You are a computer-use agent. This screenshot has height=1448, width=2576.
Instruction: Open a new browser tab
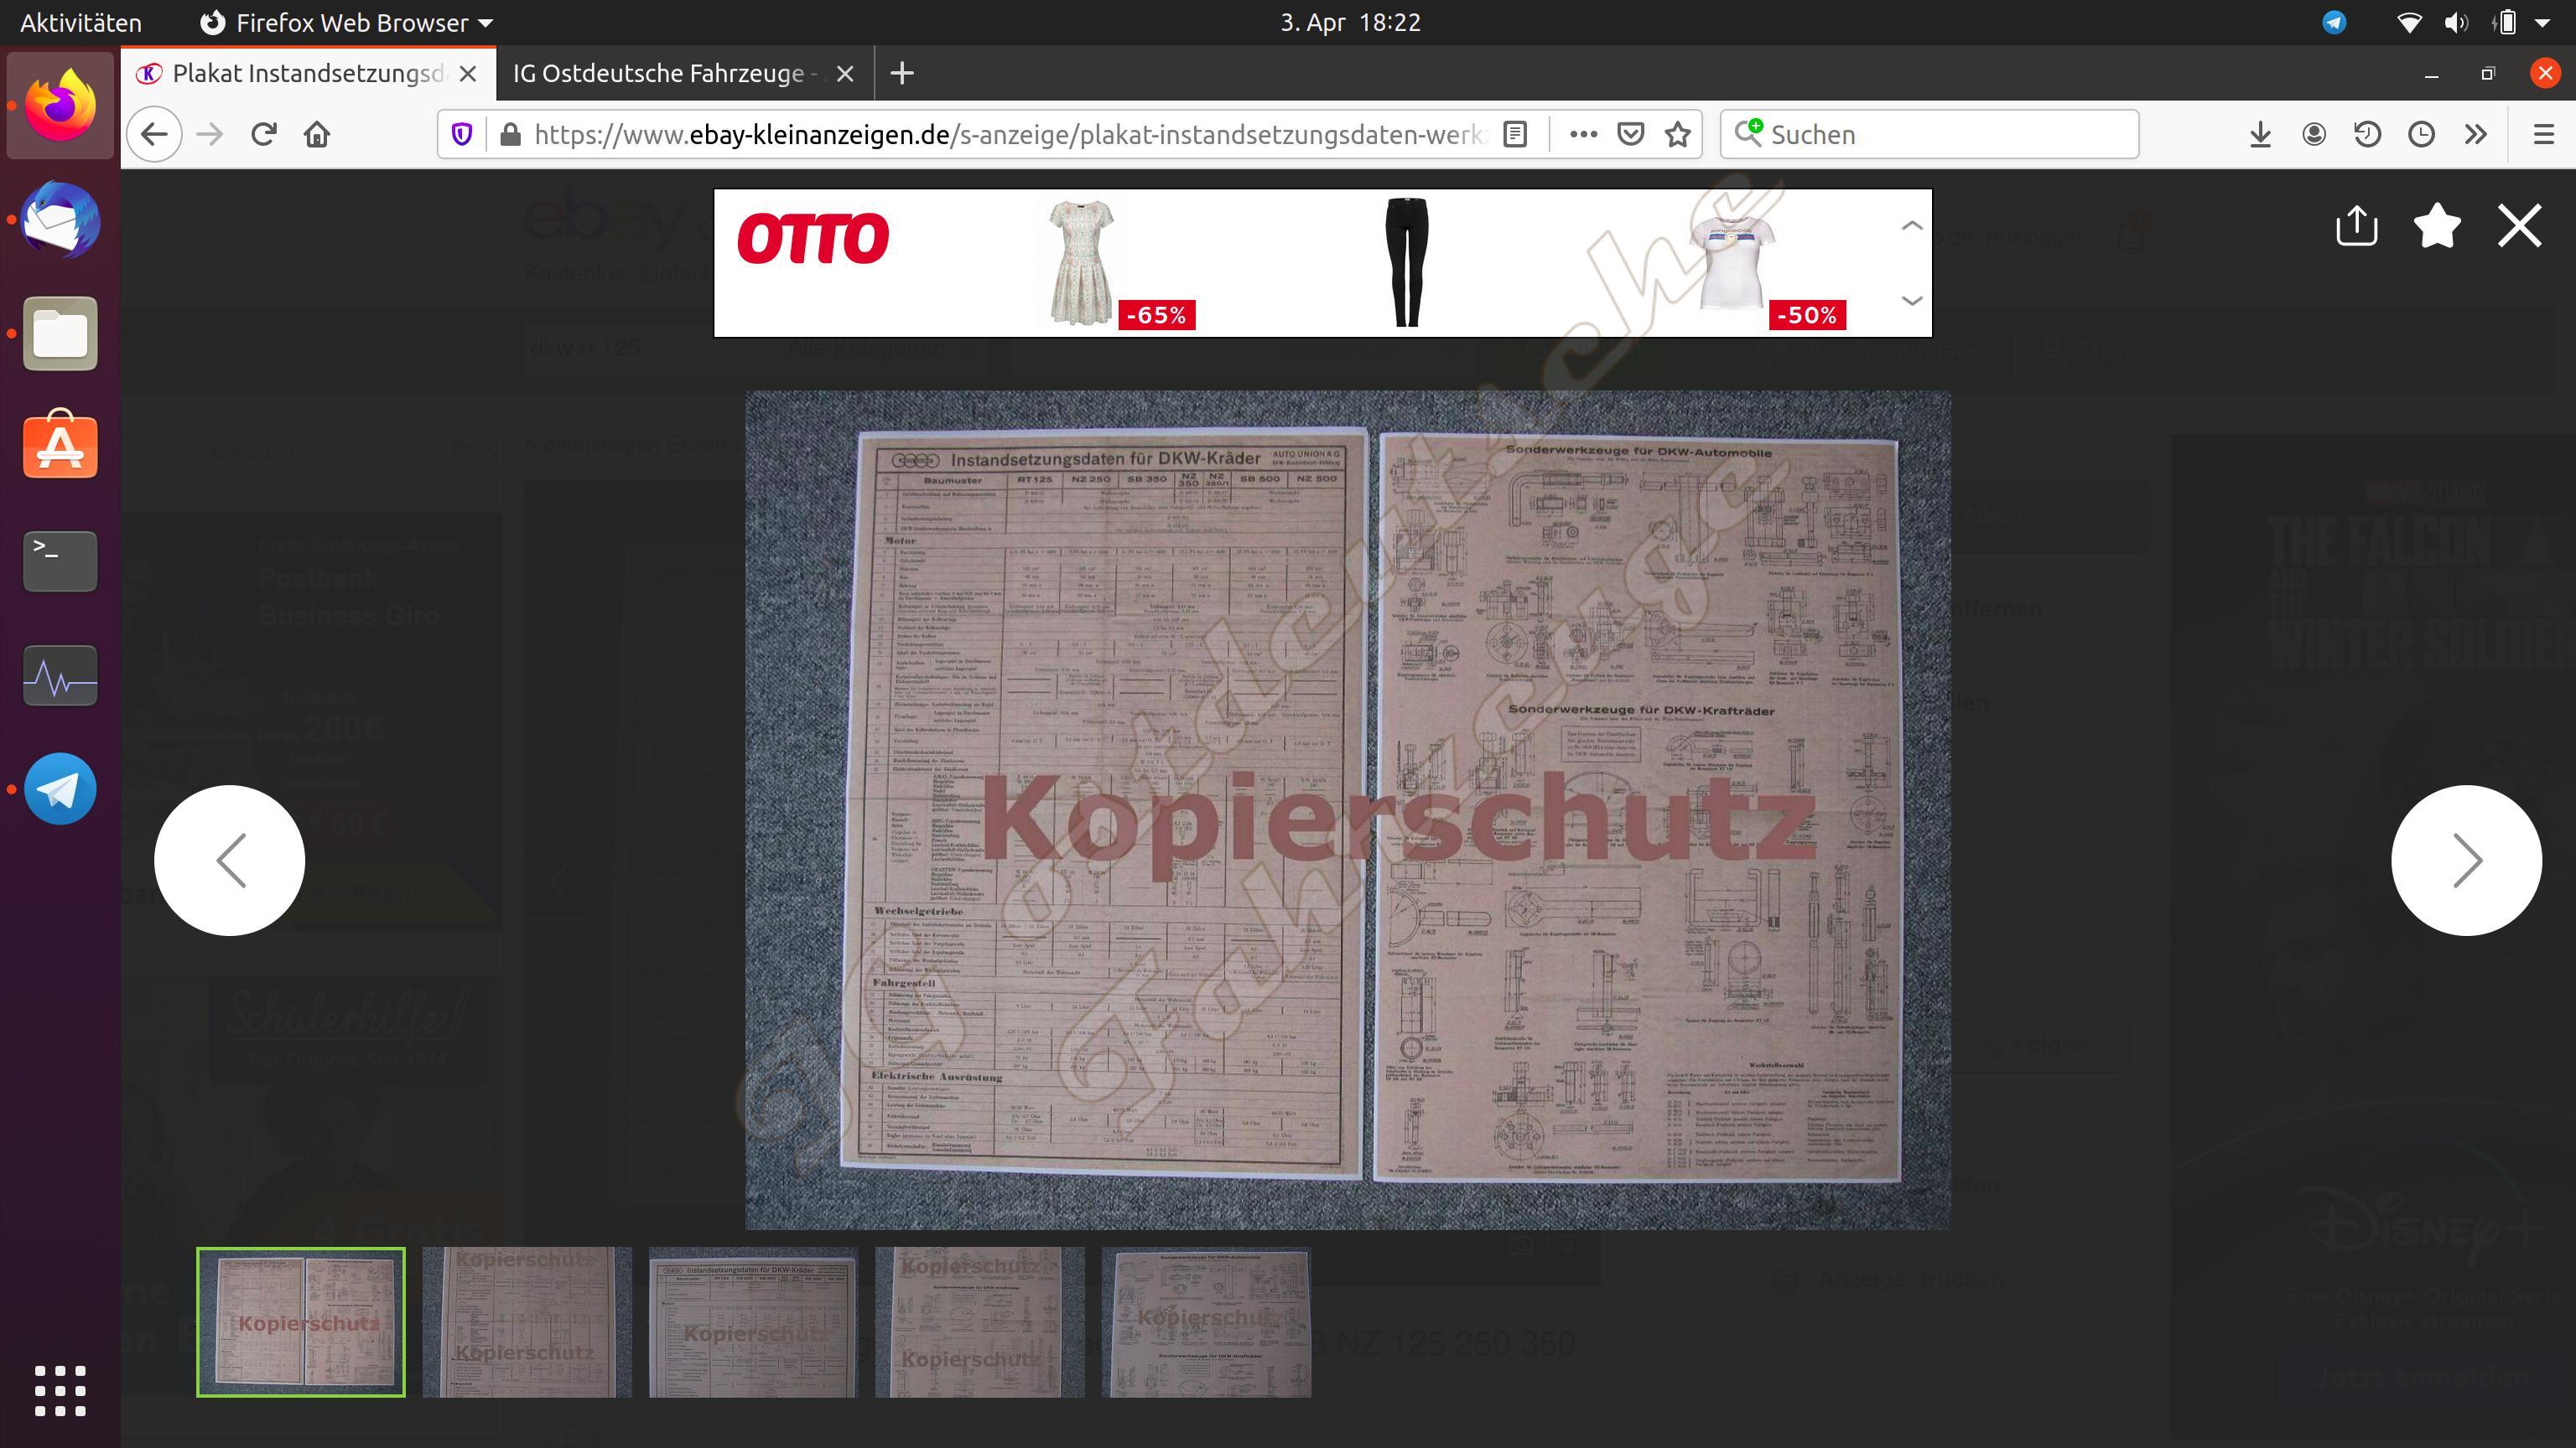click(x=901, y=73)
